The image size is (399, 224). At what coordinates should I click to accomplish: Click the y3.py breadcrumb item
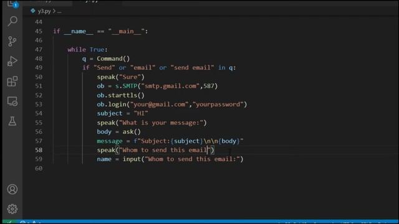pyautogui.click(x=44, y=11)
